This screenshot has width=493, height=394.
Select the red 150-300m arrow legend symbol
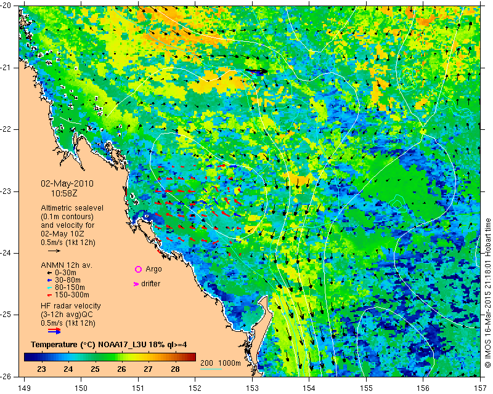pos(49,295)
